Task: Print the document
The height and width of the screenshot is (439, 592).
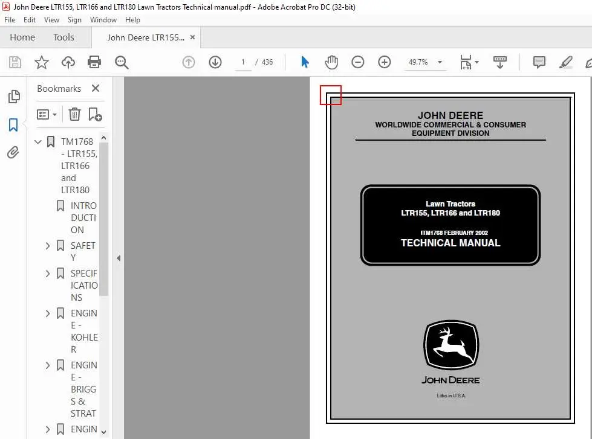Action: click(x=94, y=62)
